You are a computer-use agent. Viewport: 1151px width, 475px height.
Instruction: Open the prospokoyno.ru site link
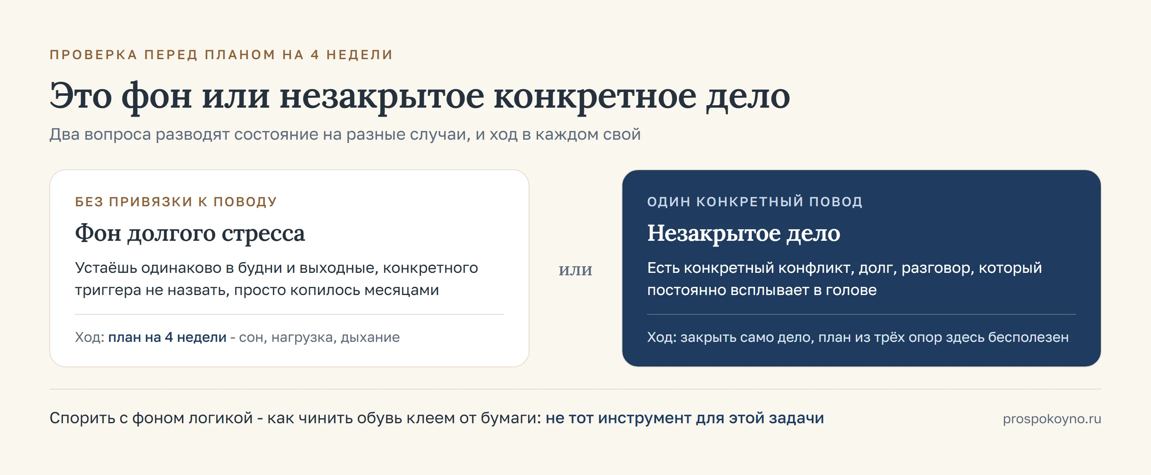(x=1052, y=419)
